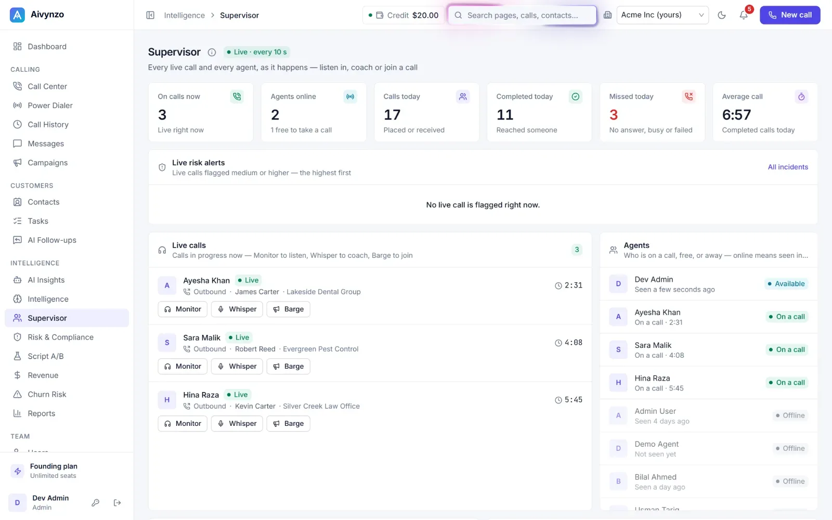The width and height of the screenshot is (832, 520).
Task: Sign out using the logout icon
Action: coord(118,502)
